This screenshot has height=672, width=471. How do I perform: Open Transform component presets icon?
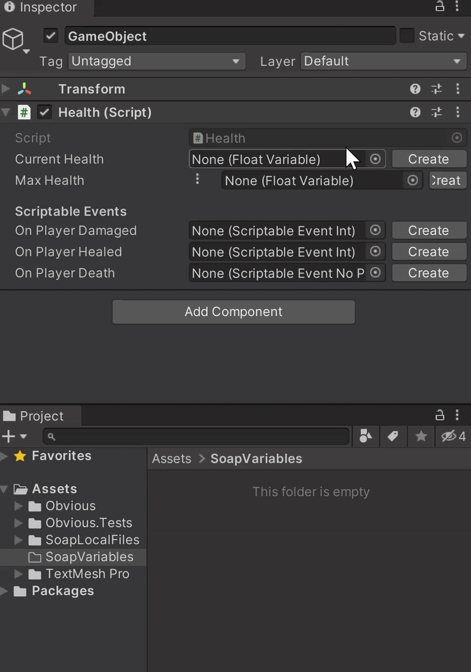[436, 89]
